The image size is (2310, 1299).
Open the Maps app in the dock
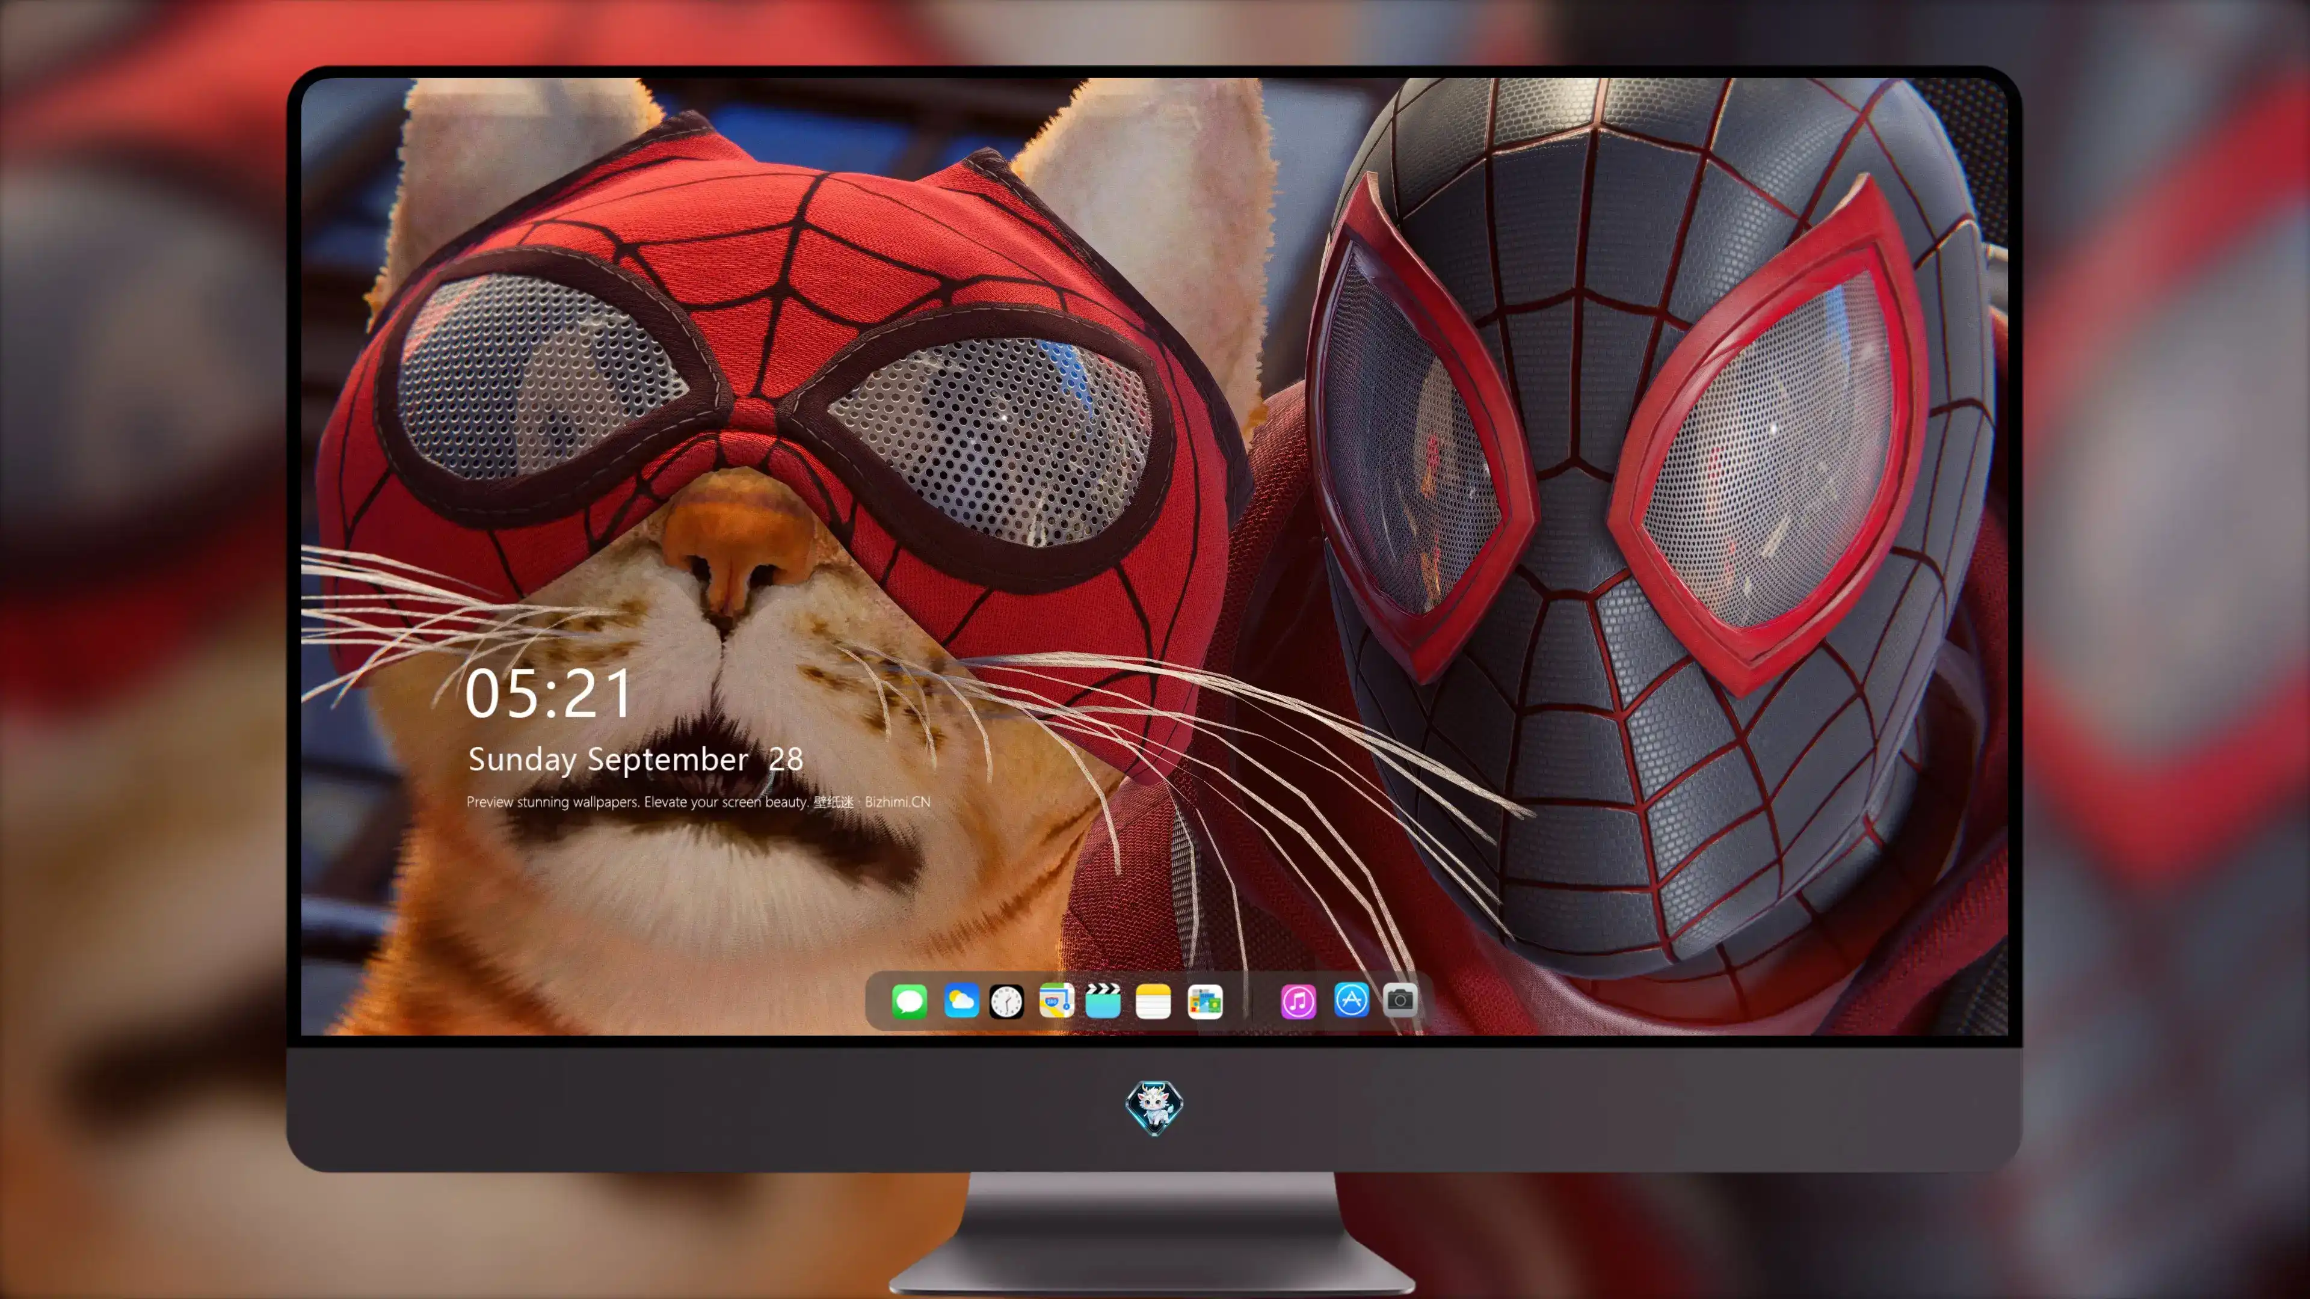(x=1056, y=1001)
